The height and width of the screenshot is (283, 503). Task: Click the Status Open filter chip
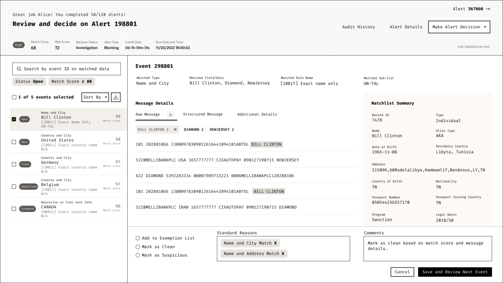[x=29, y=81]
